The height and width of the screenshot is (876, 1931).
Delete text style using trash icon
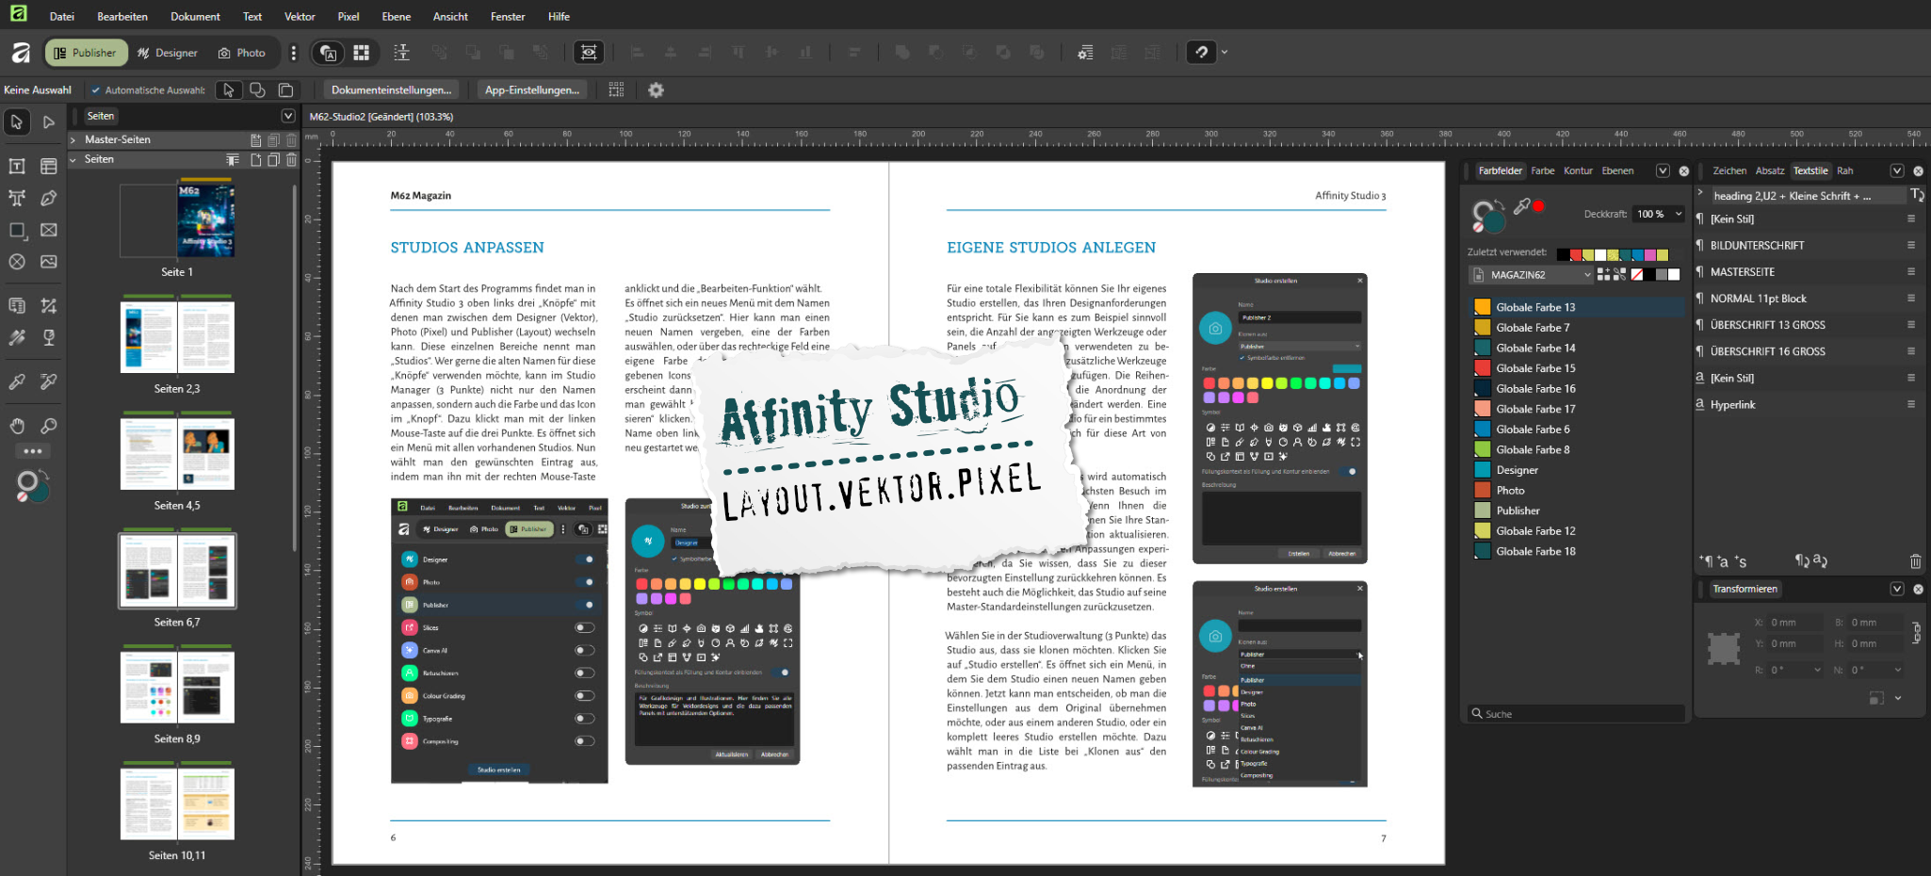coord(1915,561)
